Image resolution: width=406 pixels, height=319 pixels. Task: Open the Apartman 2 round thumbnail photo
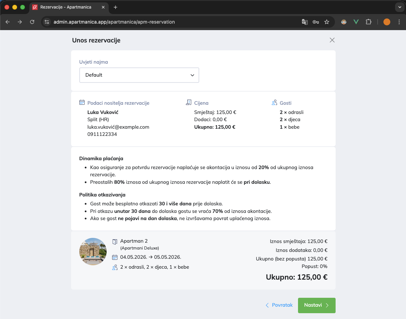[x=93, y=251]
